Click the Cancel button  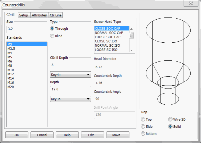tap(42, 135)
